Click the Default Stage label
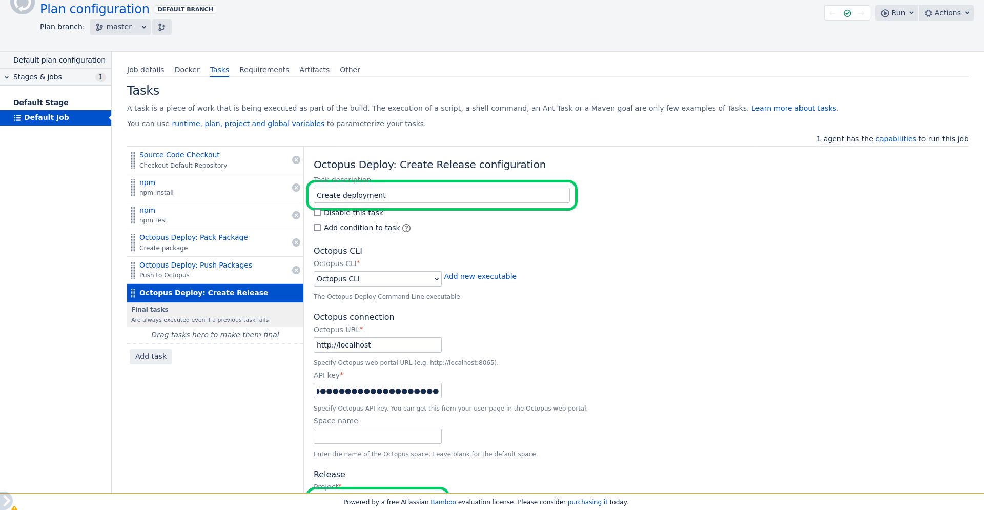Viewport: 984px width, 510px height. (41, 103)
